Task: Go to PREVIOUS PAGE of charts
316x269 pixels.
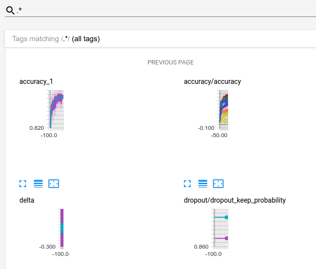Action: click(x=170, y=63)
